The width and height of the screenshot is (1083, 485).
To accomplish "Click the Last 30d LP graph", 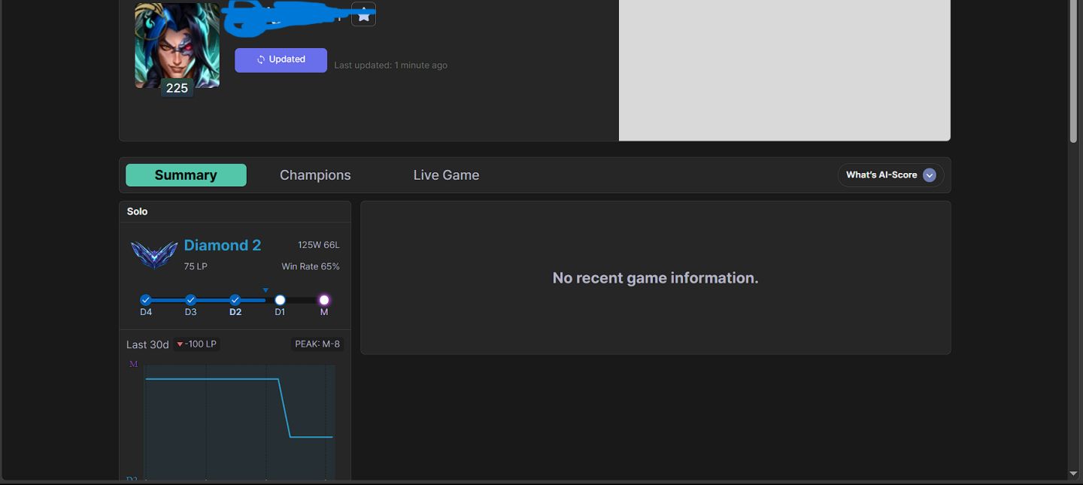I will point(240,422).
